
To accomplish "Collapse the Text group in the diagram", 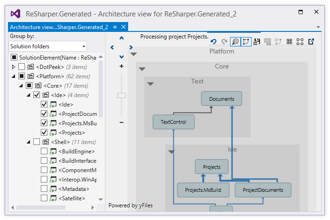I will (x=150, y=84).
